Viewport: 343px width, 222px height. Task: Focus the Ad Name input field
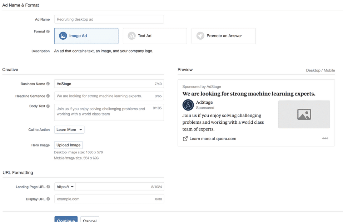(109, 19)
